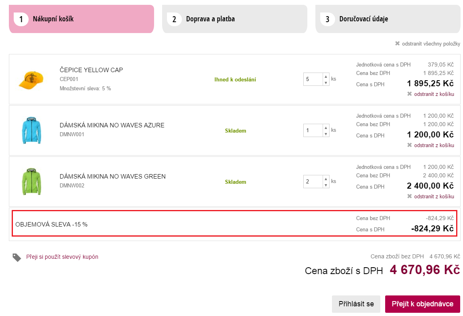
Task: Decrease Green hoodie quantity with the down arrow
Action: [326, 185]
